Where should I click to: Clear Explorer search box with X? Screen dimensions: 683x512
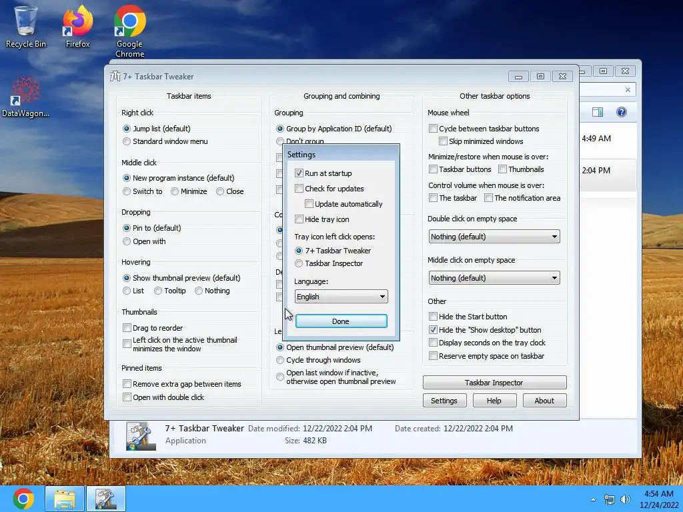tap(628, 90)
